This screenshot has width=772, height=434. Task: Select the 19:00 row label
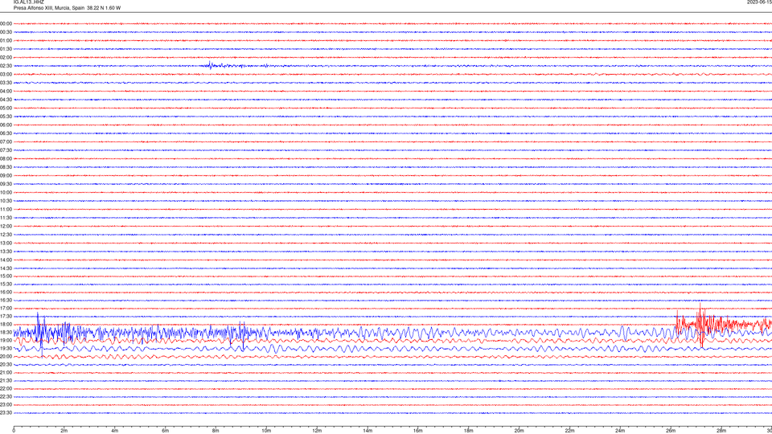click(6, 341)
